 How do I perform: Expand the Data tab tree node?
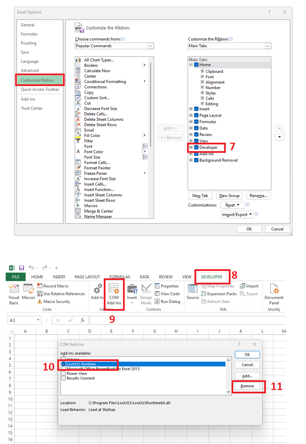coord(191,128)
